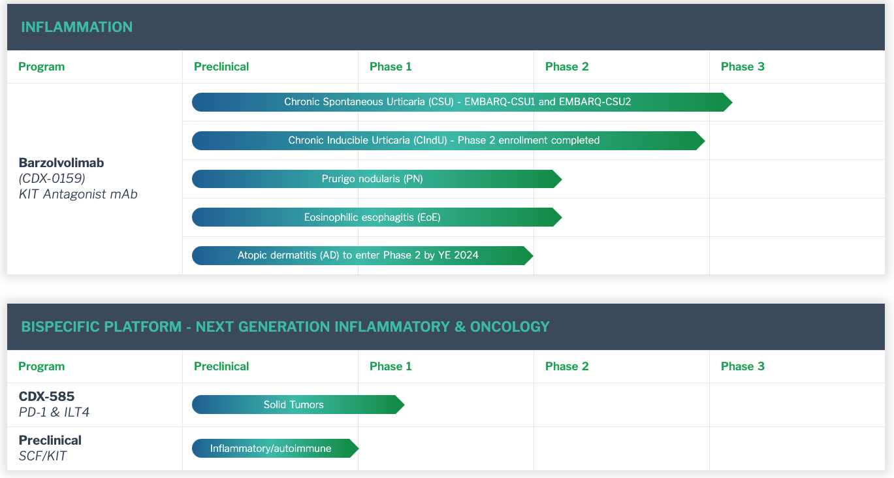Click the CDX-585 program name
894x478 pixels.
pyautogui.click(x=46, y=396)
